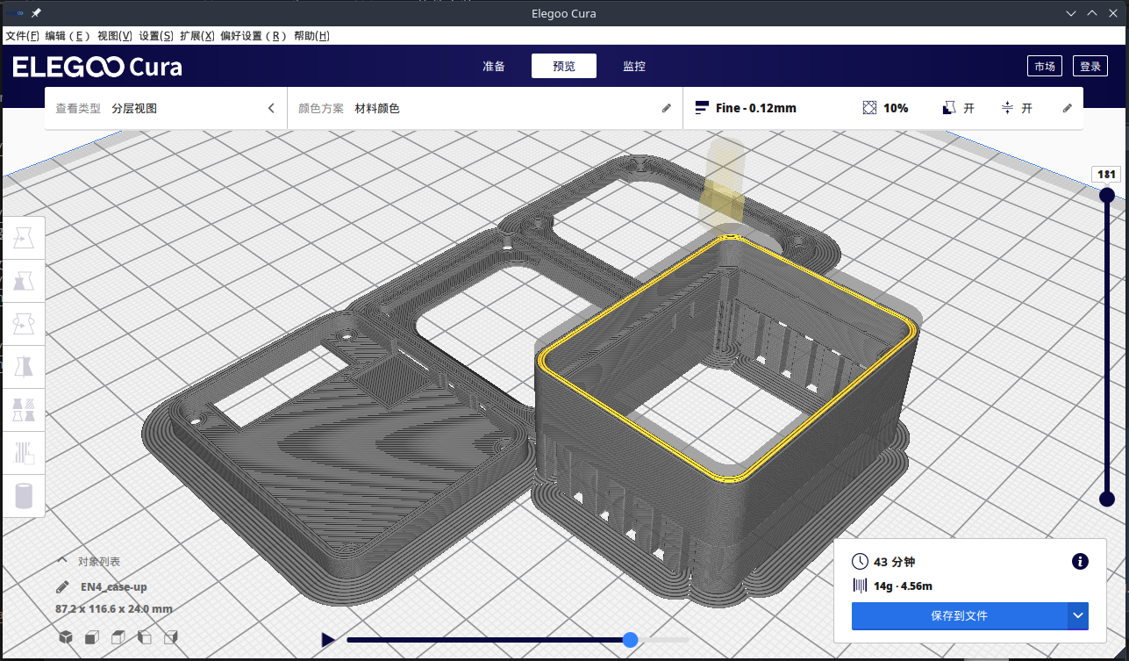1129x661 pixels.
Task: Click the adhesion enabled icon
Action: point(1007,108)
